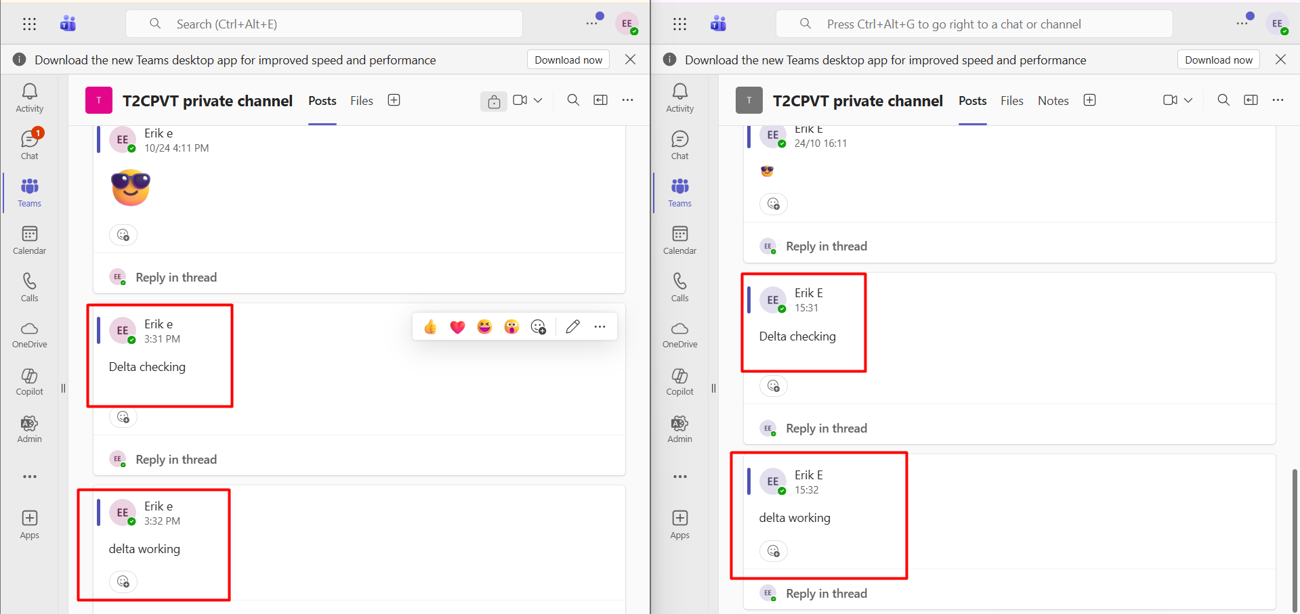
Task: Add a reaction under the sunglasses emoji message
Action: pyautogui.click(x=123, y=234)
